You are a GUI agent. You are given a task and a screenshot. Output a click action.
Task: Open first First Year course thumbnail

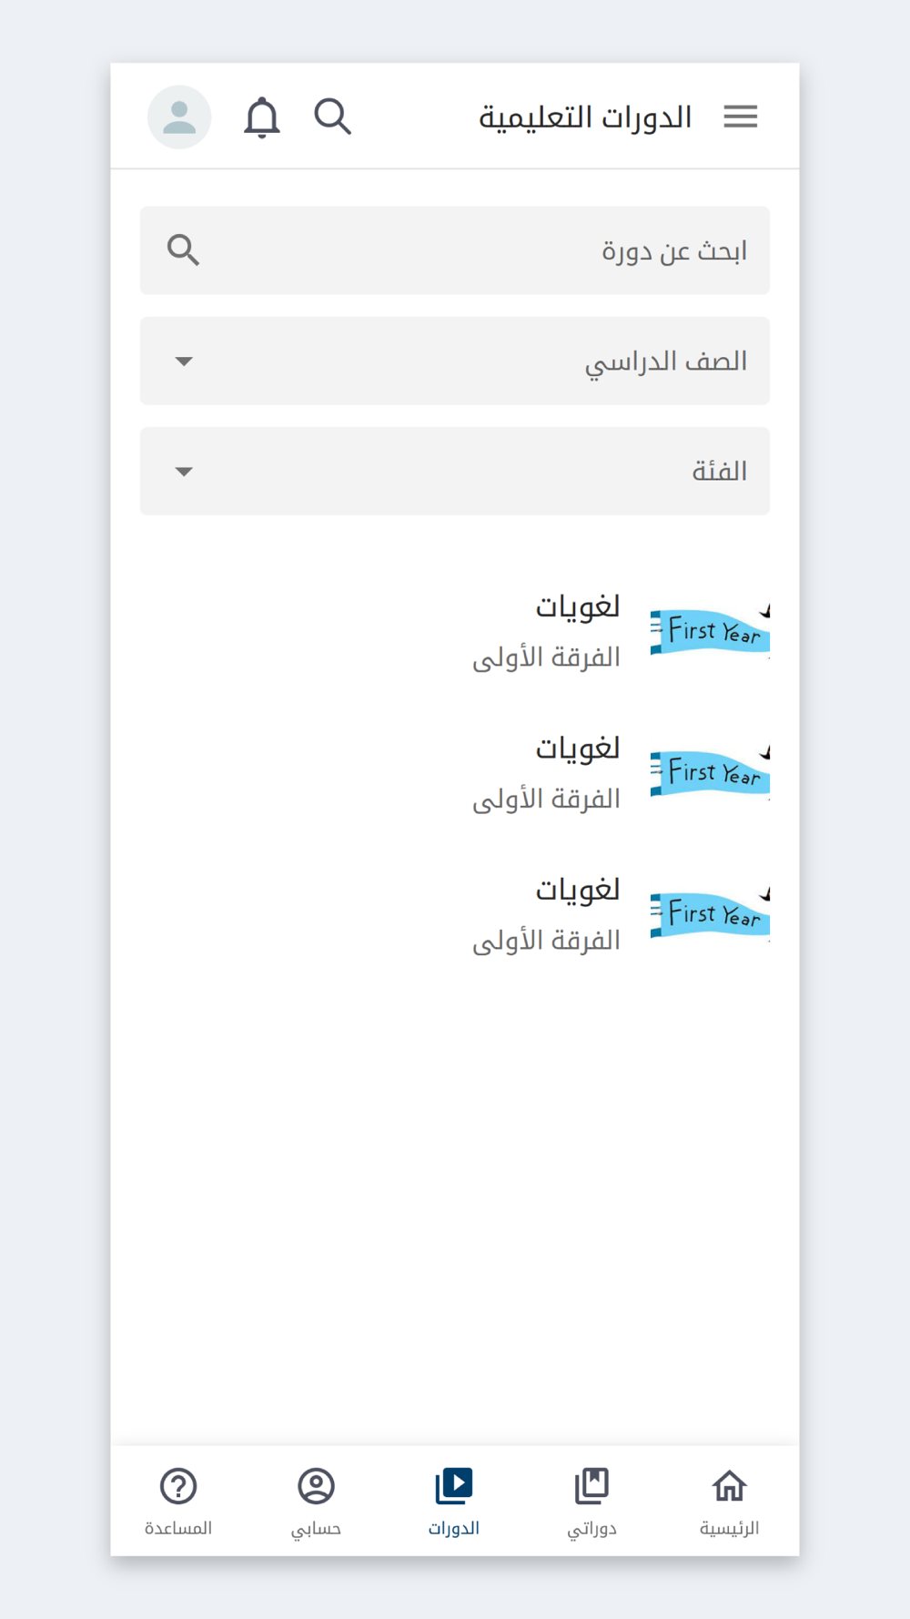tap(710, 631)
